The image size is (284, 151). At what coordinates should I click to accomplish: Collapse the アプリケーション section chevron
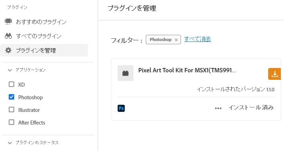click(10, 70)
